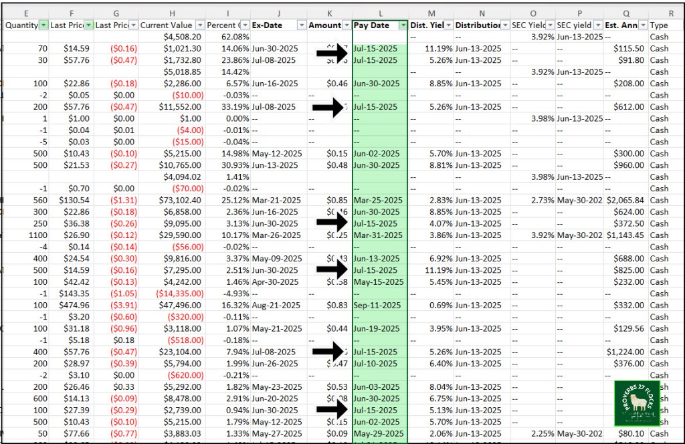Open the Amount column filter arrow
The image size is (685, 444).
[x=346, y=25]
